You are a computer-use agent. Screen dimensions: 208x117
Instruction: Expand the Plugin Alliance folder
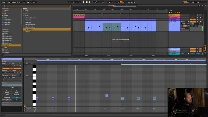(x=25, y=25)
